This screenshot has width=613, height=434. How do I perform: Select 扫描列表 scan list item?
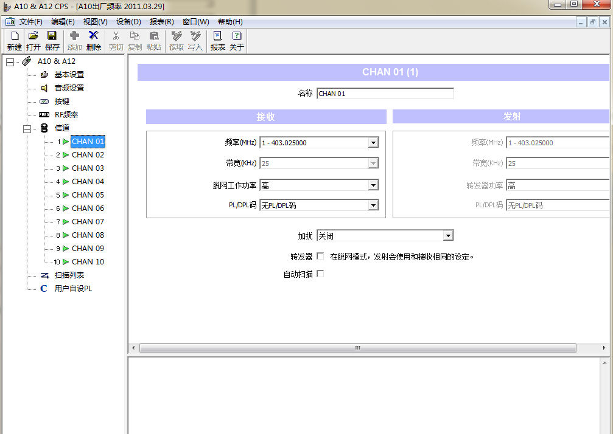click(69, 275)
